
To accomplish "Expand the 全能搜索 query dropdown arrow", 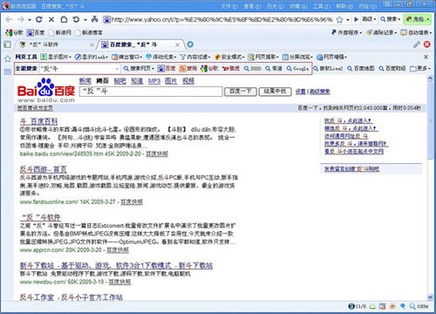I will pos(117,69).
